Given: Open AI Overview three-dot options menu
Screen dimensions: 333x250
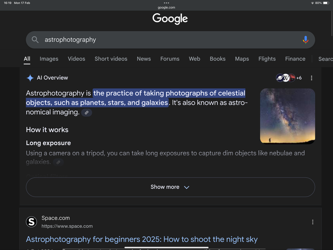Looking at the screenshot, I should coord(311,78).
